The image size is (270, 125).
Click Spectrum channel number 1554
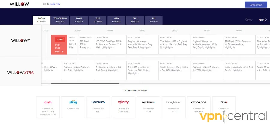pos(98,112)
